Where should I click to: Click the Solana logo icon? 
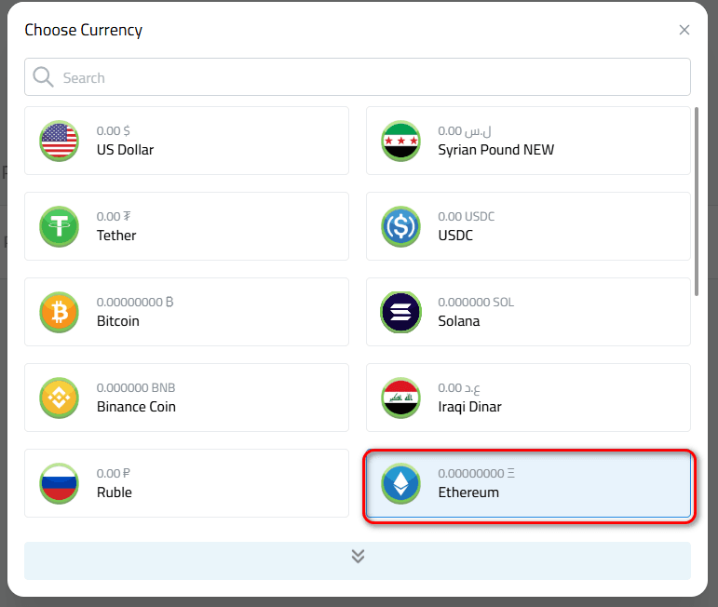point(400,312)
